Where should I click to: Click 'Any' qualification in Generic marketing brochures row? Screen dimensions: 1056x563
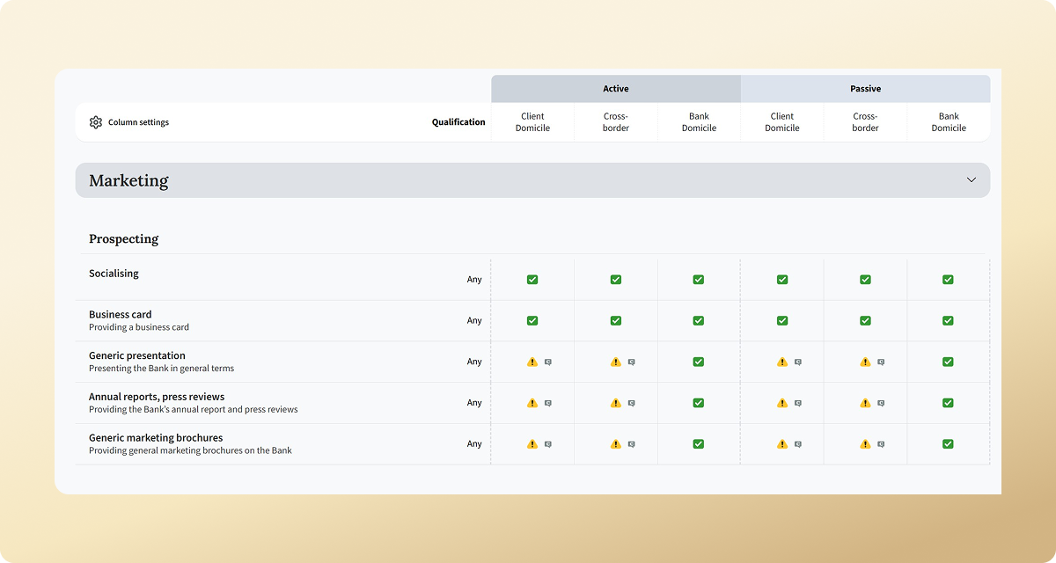point(474,444)
